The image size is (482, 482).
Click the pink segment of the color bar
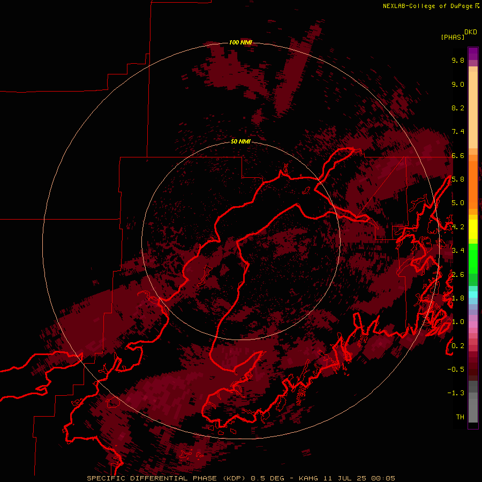(x=473, y=325)
